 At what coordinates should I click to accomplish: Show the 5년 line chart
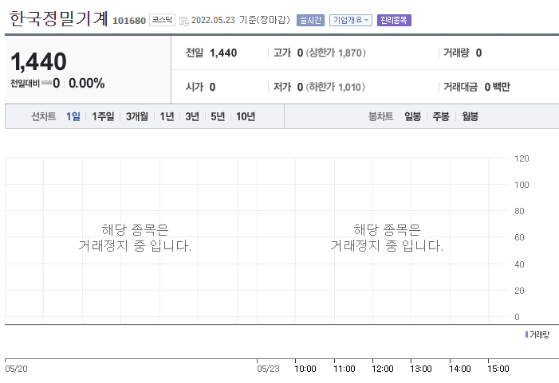[x=218, y=116]
